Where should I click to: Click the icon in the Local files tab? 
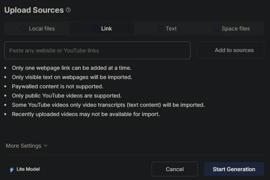[x=23, y=29]
